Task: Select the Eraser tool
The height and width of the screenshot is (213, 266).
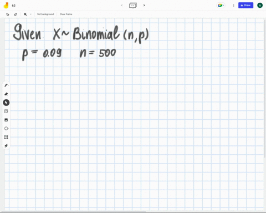Action: click(x=6, y=94)
